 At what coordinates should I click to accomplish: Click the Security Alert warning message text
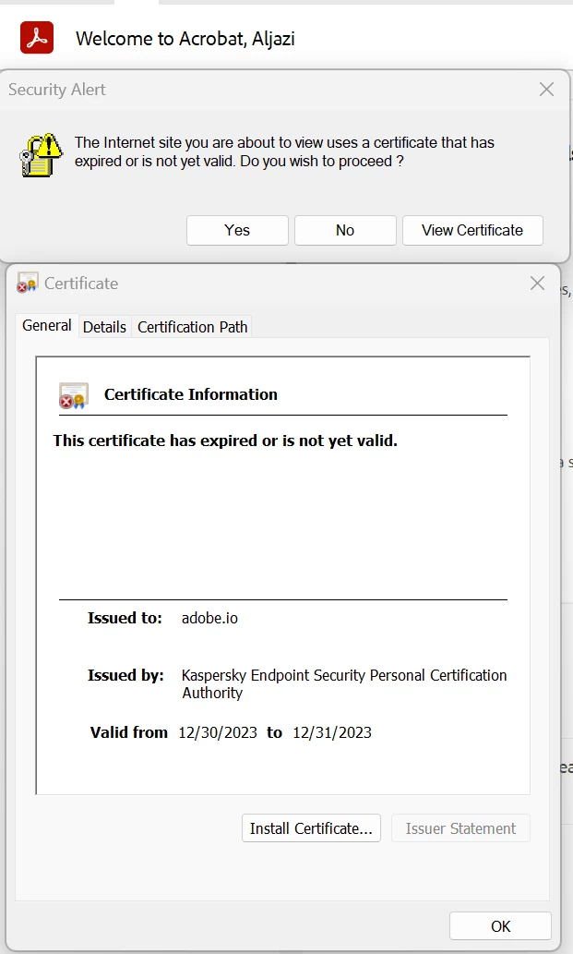(x=284, y=151)
